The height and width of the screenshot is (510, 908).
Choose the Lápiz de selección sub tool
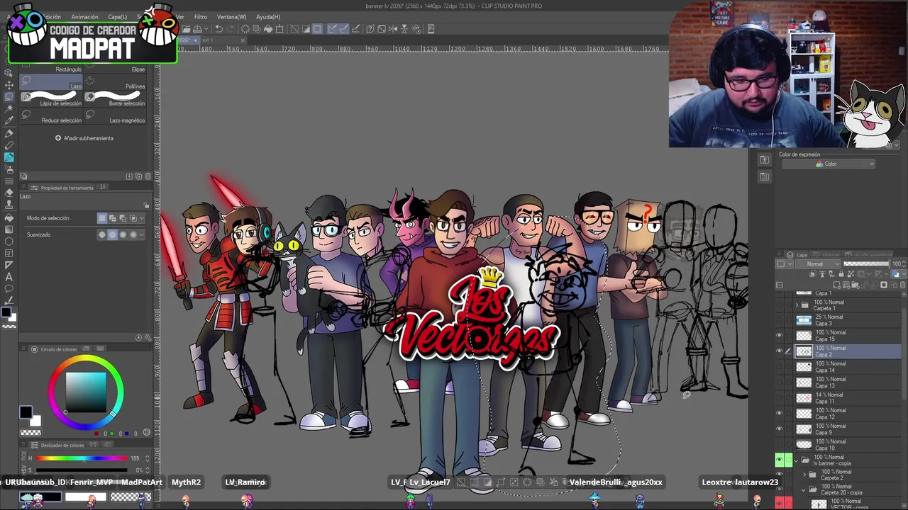(51, 99)
